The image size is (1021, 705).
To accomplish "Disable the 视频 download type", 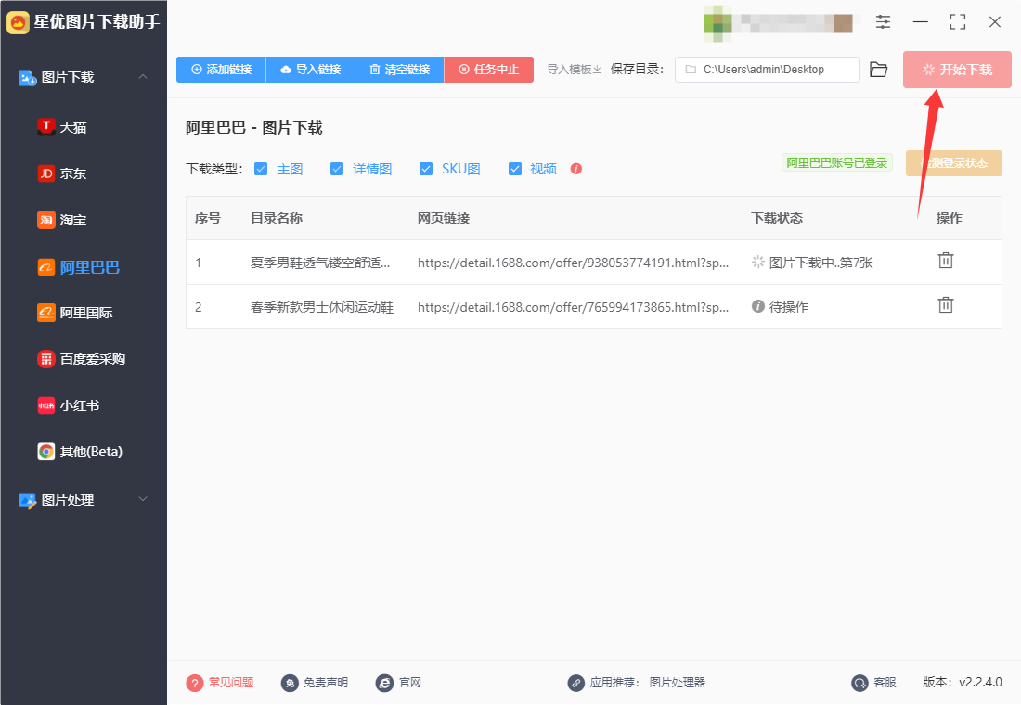I will point(515,169).
